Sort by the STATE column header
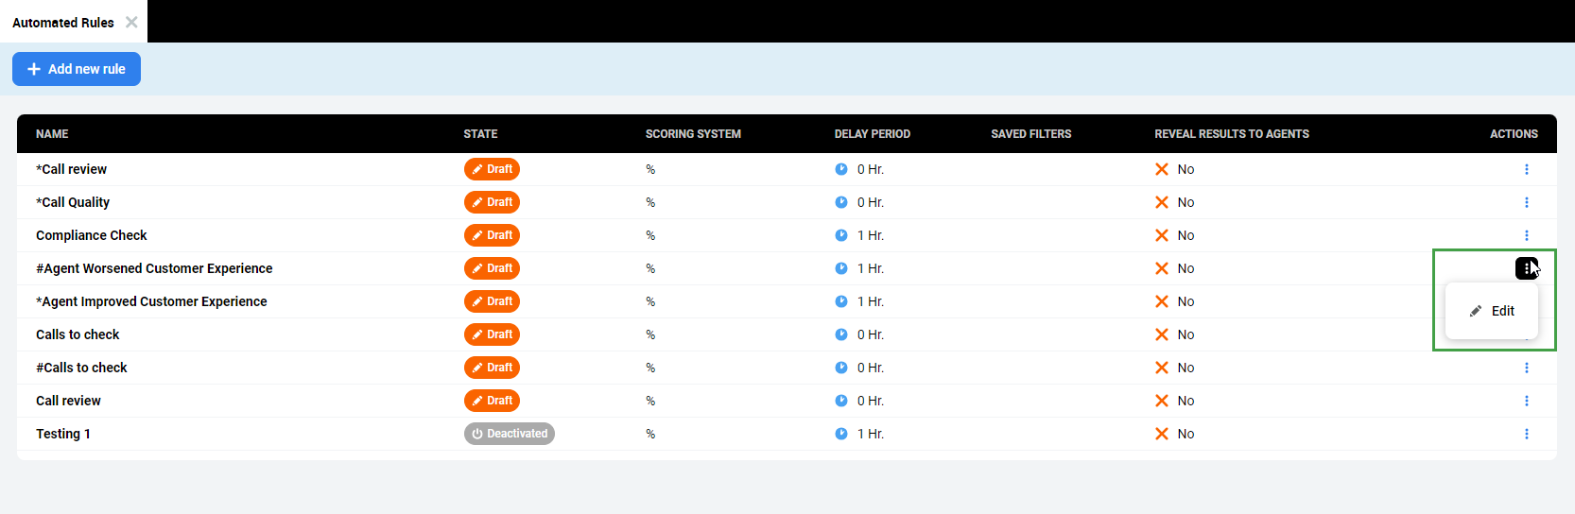 [480, 134]
